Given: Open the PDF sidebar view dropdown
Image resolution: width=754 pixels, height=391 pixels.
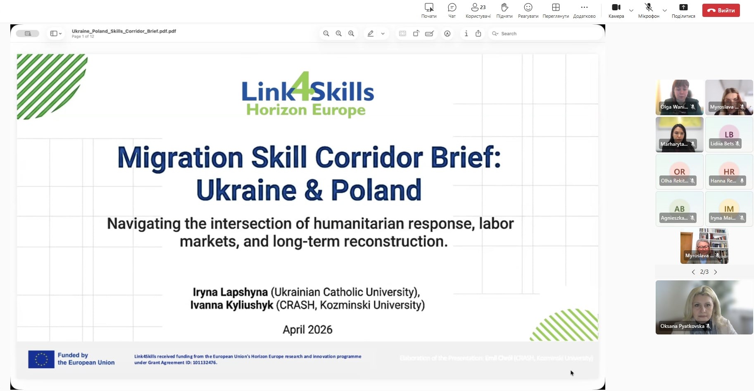Looking at the screenshot, I should pos(56,33).
